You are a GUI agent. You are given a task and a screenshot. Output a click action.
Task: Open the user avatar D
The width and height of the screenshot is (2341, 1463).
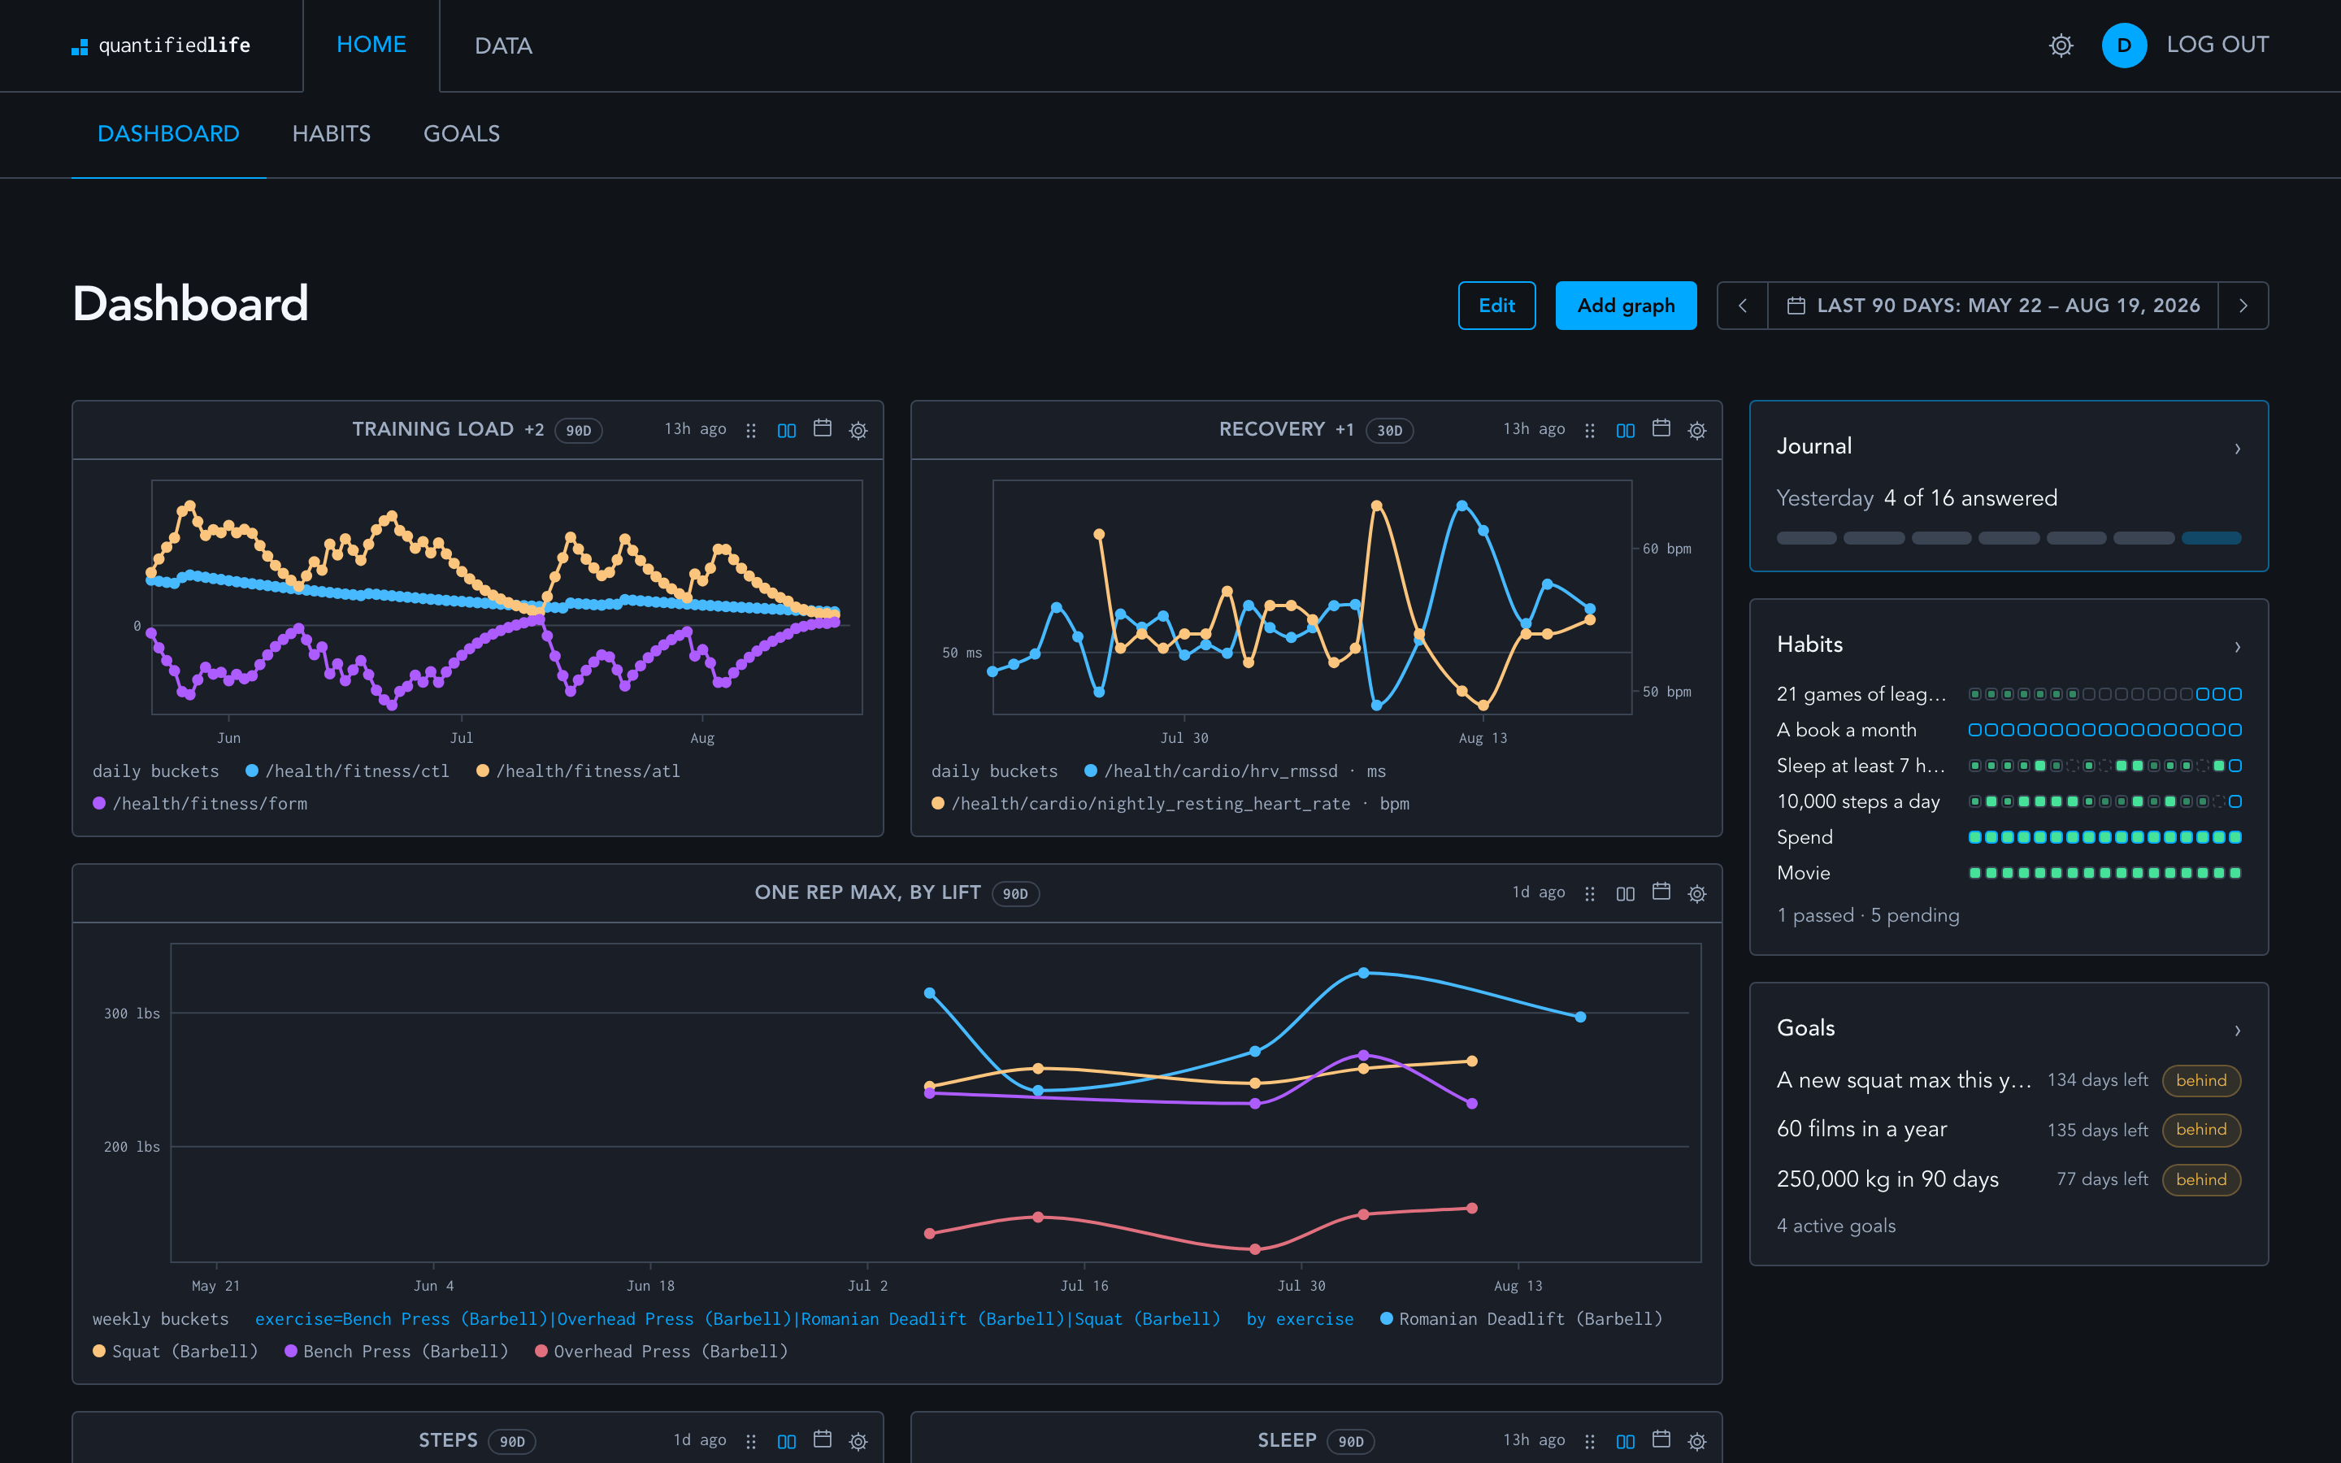pos(2123,46)
